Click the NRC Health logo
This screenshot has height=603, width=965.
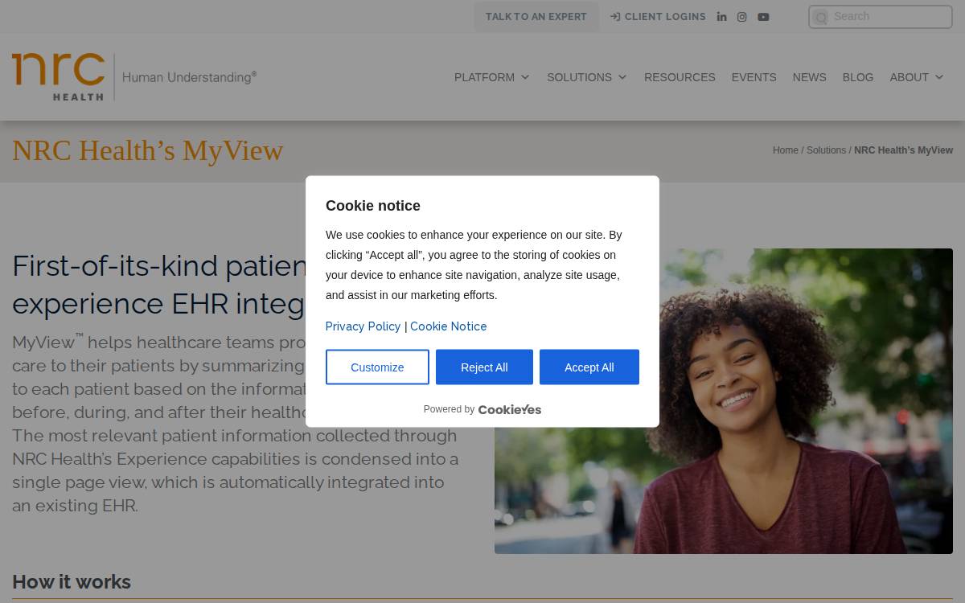click(134, 77)
